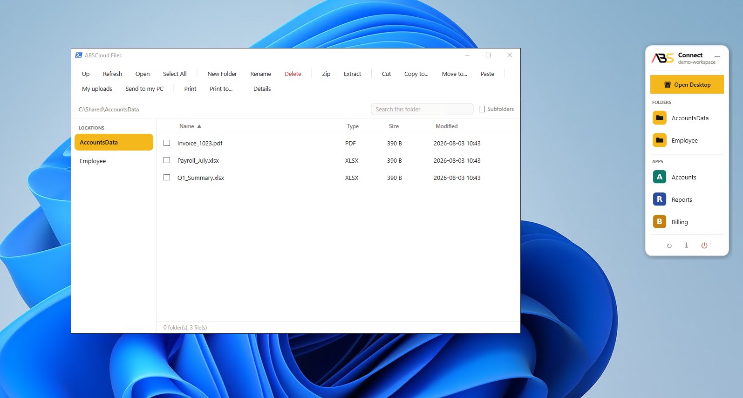This screenshot has height=398, width=743.
Task: Launch the Reports app icon
Action: (x=660, y=199)
